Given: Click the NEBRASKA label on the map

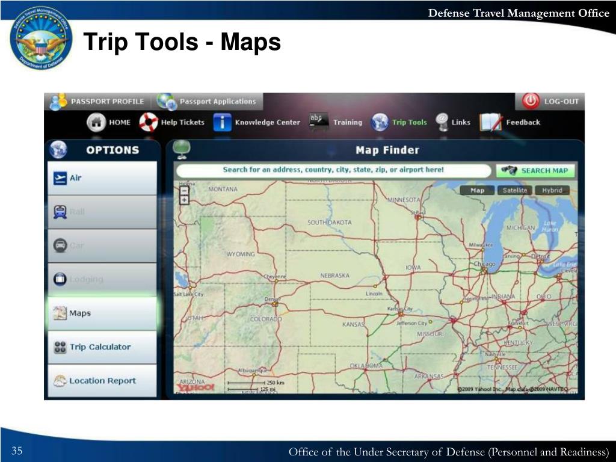Looking at the screenshot, I should [334, 276].
